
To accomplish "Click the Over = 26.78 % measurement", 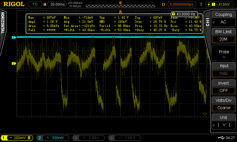I will point(150,22).
